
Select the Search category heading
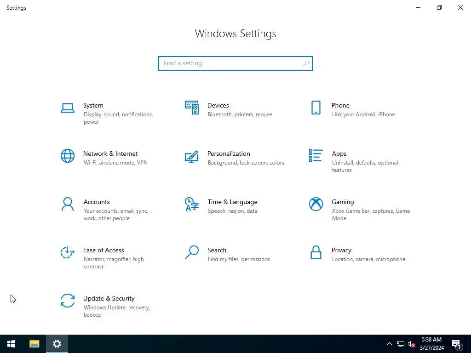[217, 251]
